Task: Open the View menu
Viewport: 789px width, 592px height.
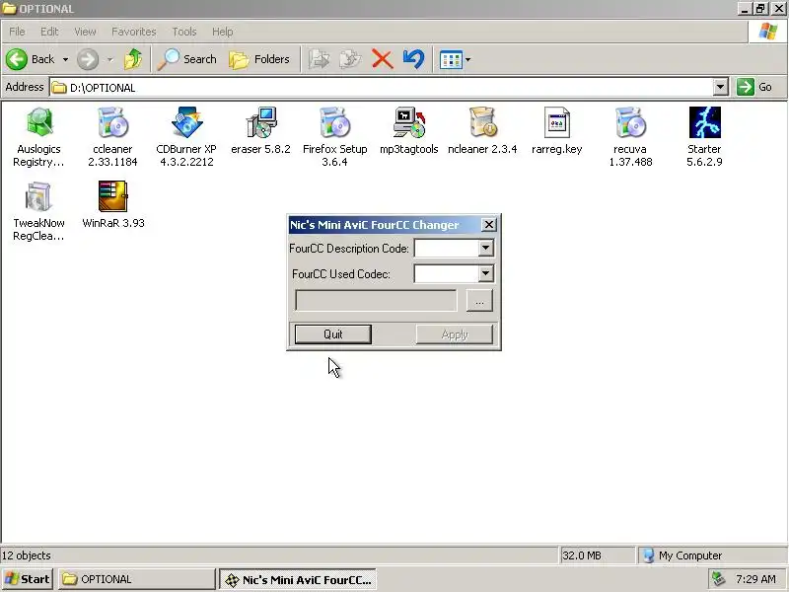Action: (85, 32)
